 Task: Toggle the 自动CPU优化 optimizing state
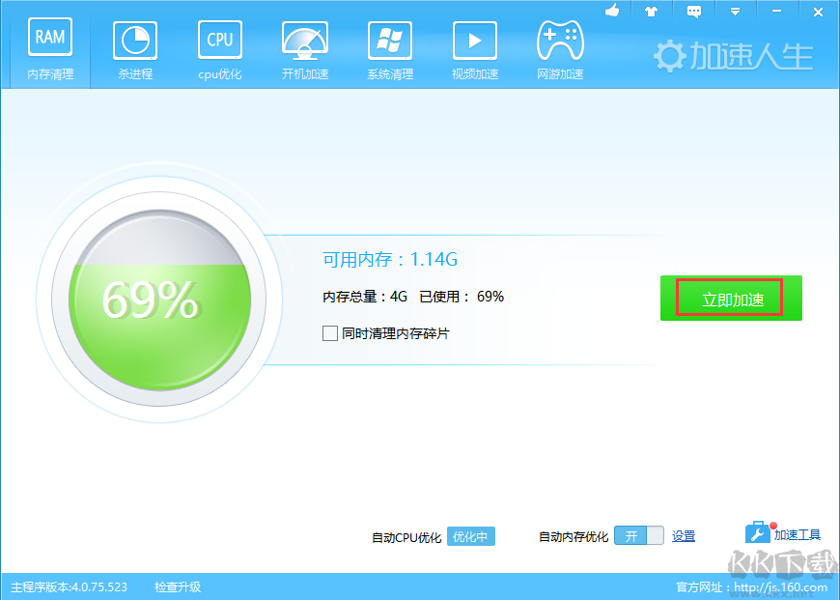point(470,536)
